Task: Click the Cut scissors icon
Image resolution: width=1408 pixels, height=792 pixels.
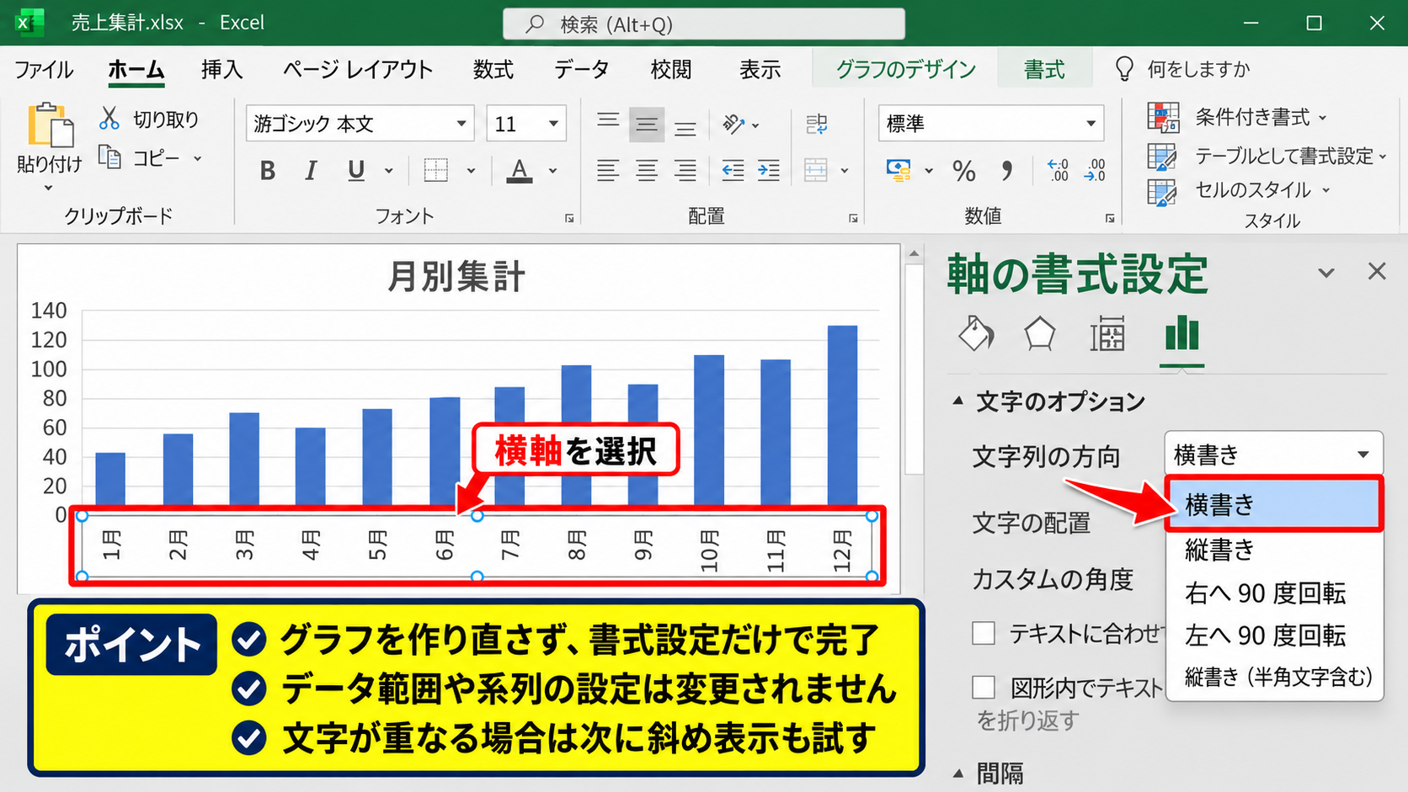Action: point(109,119)
